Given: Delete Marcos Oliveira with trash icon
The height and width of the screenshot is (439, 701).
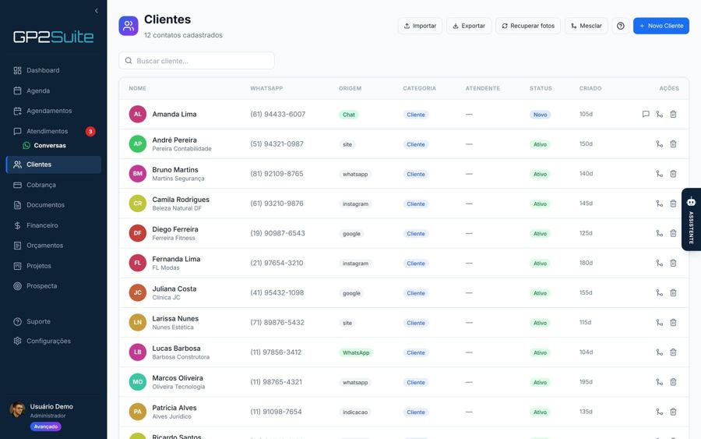Looking at the screenshot, I should coord(673,382).
